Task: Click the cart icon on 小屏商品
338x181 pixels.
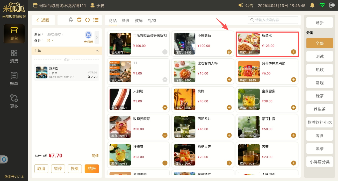Action: tap(229, 52)
